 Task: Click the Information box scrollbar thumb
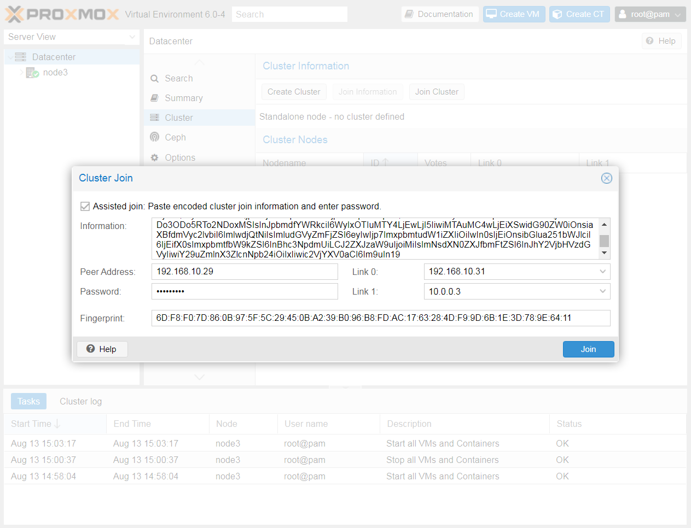pyautogui.click(x=604, y=241)
